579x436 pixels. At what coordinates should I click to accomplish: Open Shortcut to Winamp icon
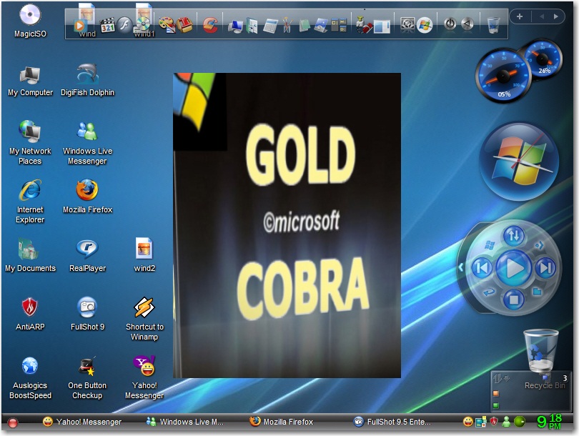click(144, 319)
